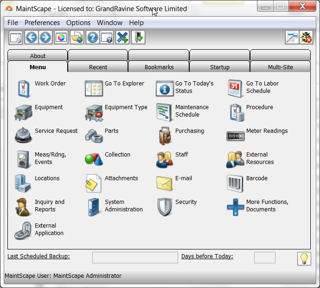Open the E-mail envelope icon

coord(164,183)
